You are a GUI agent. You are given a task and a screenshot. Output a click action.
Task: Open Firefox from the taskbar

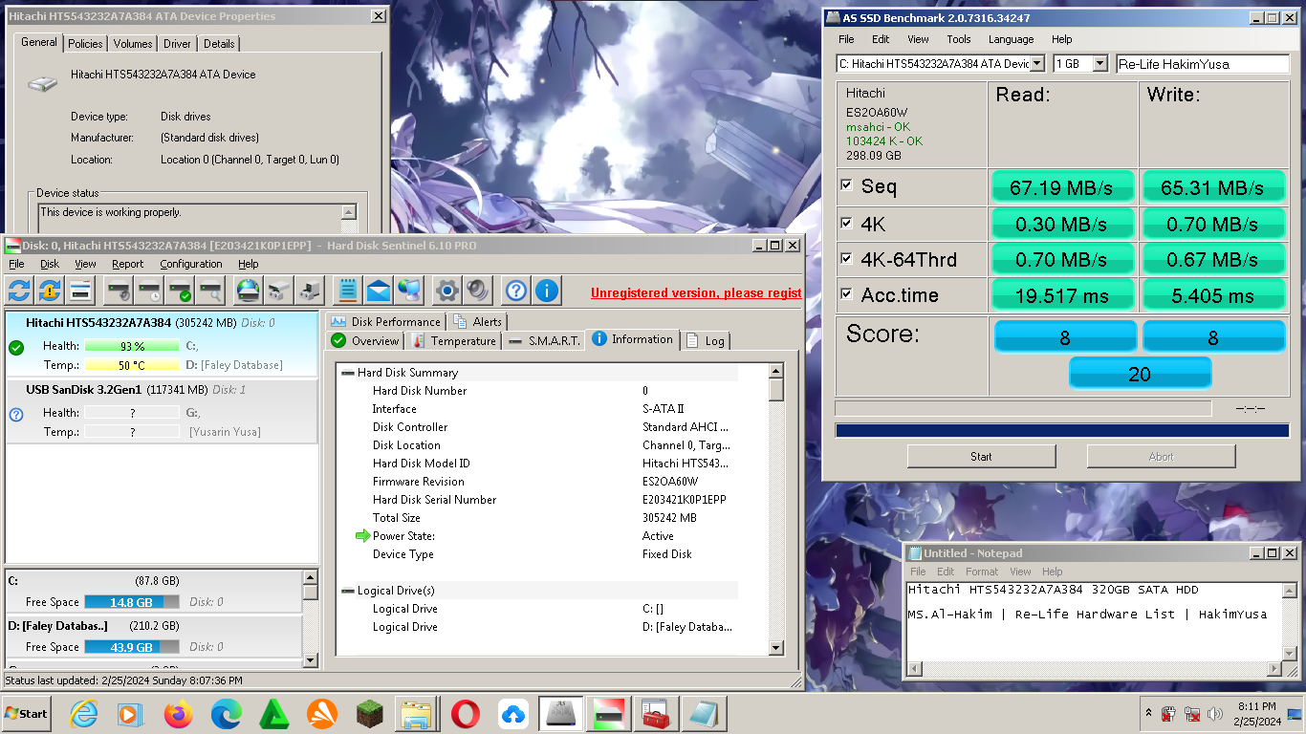(178, 714)
